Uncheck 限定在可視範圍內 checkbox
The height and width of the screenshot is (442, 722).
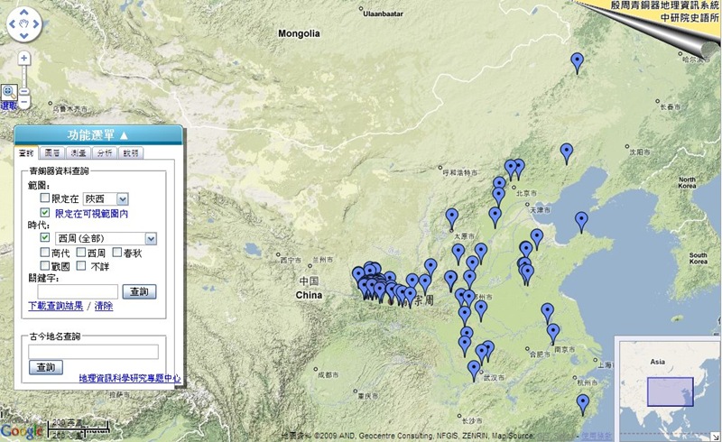pos(45,214)
